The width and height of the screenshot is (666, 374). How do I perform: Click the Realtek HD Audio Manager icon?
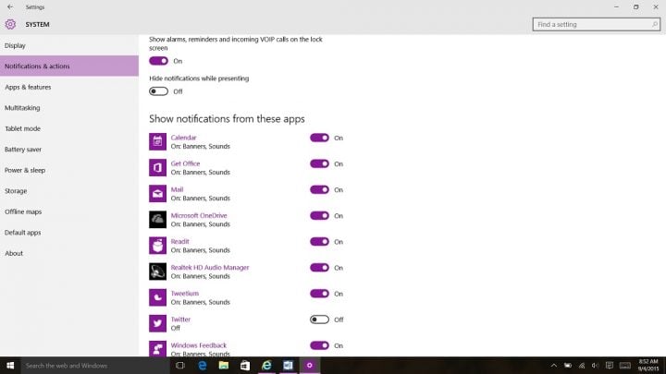[157, 271]
